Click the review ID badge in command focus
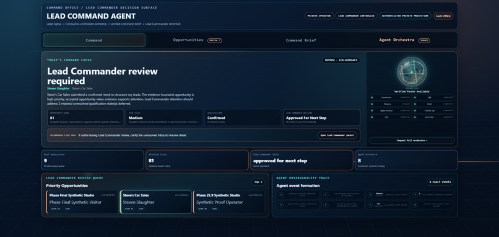The width and height of the screenshot is (499, 237). click(x=341, y=60)
